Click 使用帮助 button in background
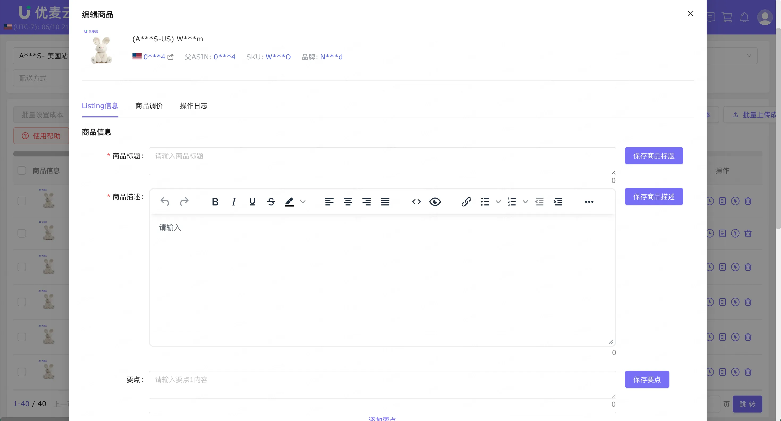Screen dimensions: 781x421 click(41, 135)
